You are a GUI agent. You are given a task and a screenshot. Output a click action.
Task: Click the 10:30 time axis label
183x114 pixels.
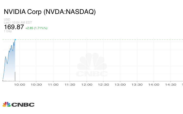36,85
